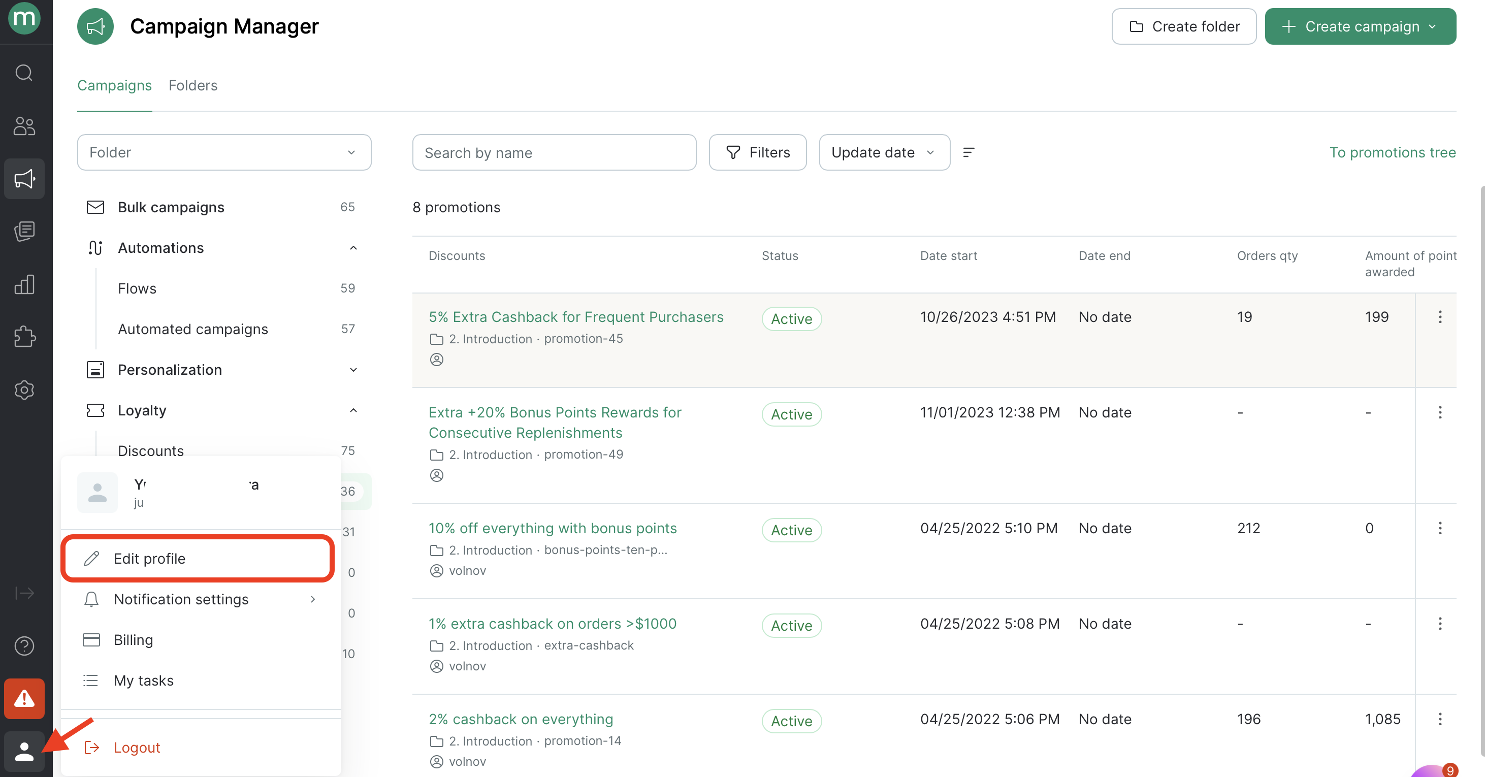1485x777 pixels.
Task: Click the Status column header
Action: click(x=780, y=255)
